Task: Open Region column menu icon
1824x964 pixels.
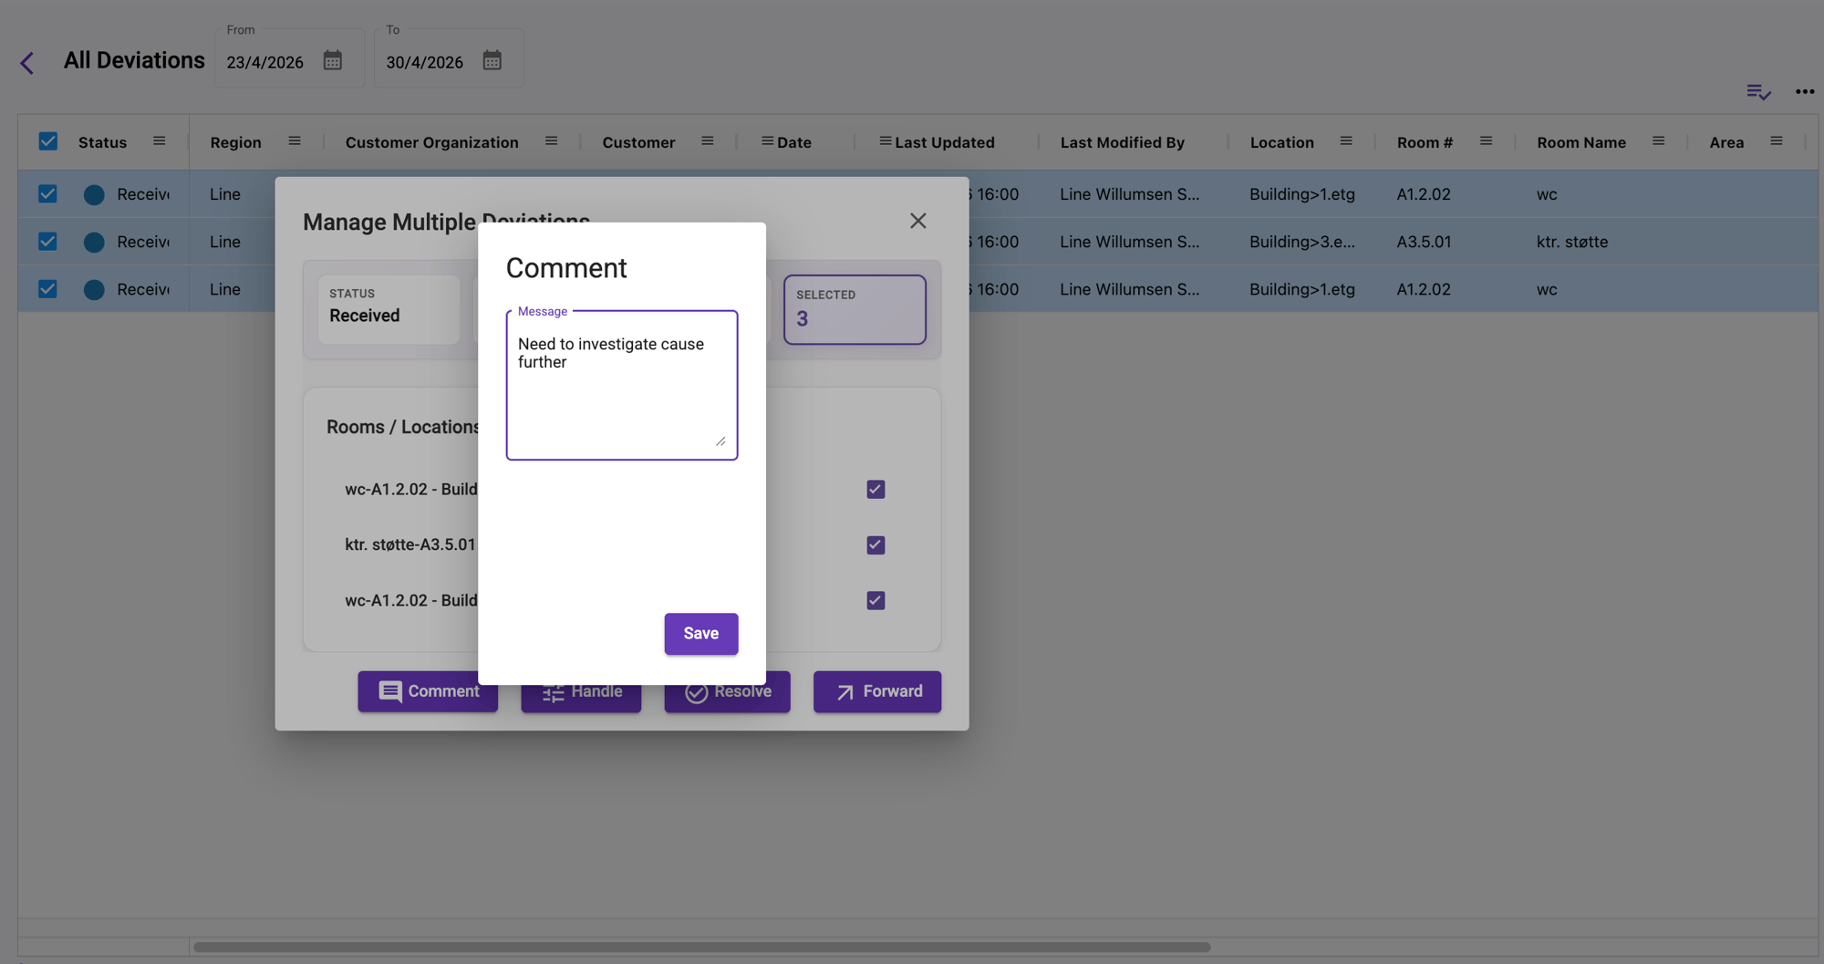Action: pos(295,141)
